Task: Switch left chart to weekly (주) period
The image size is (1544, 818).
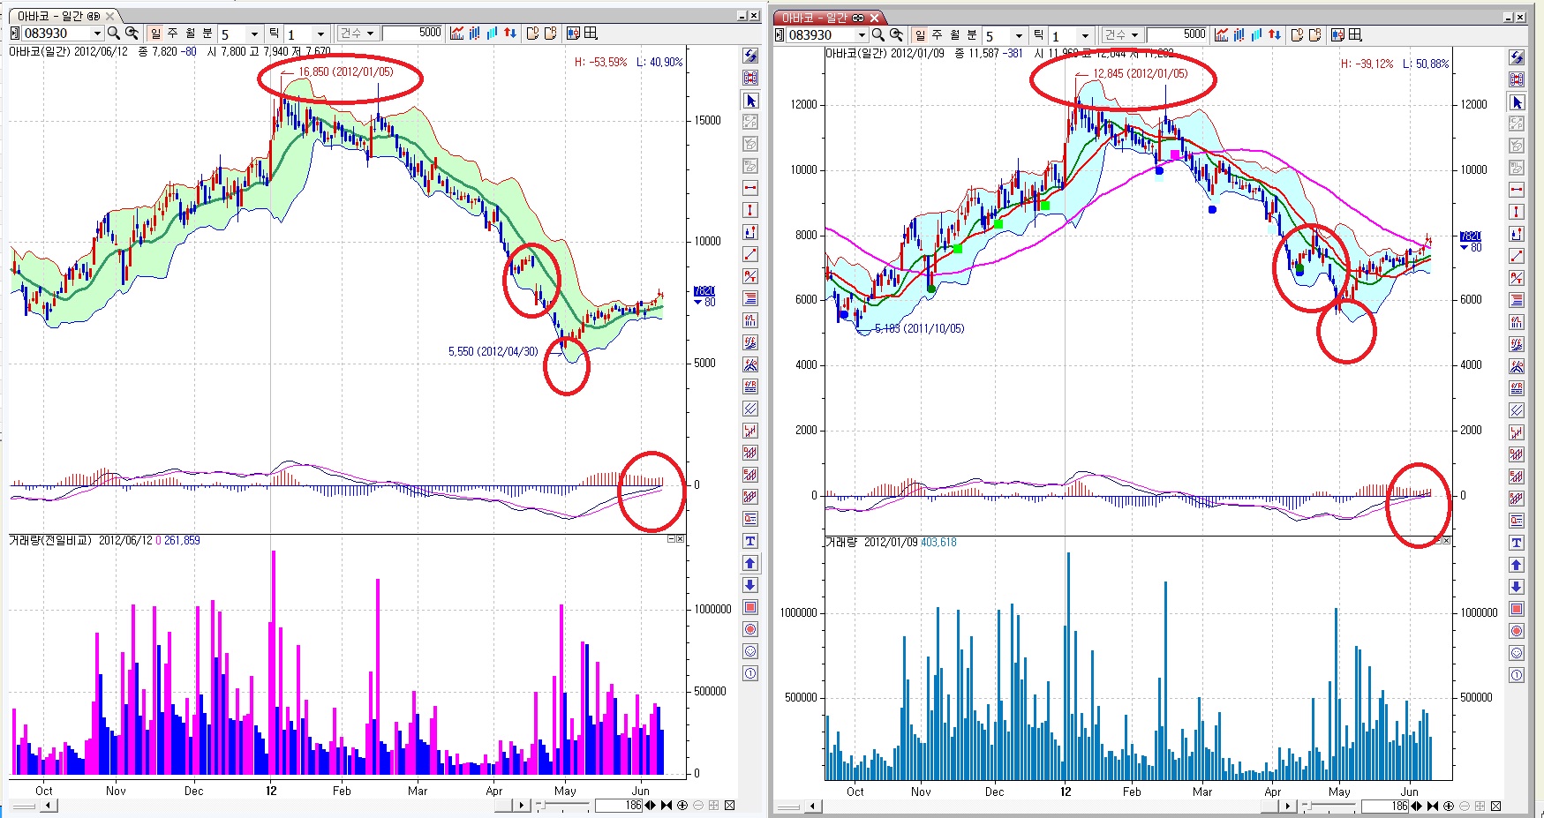Action: [x=173, y=34]
